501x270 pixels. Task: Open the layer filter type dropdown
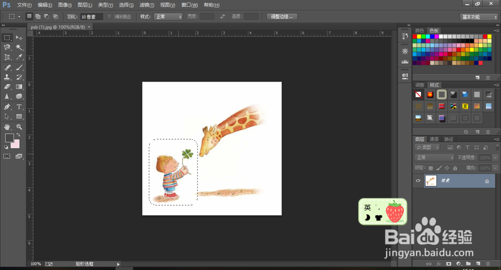tap(427, 147)
